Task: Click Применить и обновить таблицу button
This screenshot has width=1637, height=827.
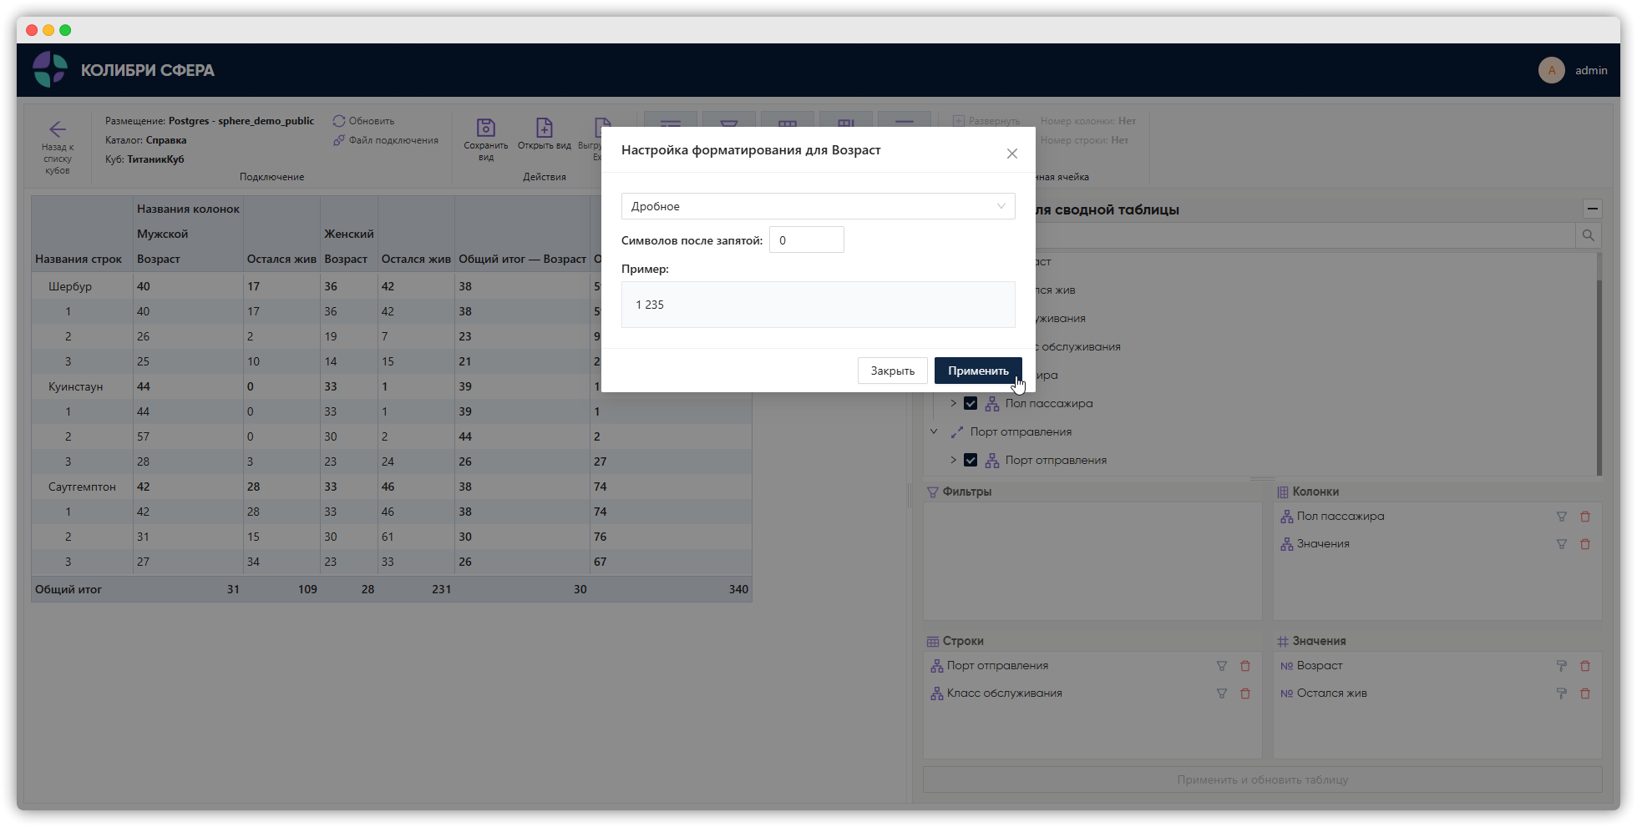Action: coord(1263,779)
